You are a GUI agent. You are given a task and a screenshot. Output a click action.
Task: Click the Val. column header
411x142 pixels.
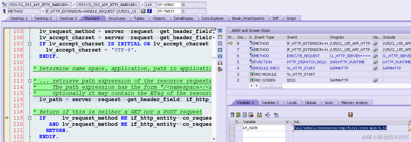(x=351, y=122)
